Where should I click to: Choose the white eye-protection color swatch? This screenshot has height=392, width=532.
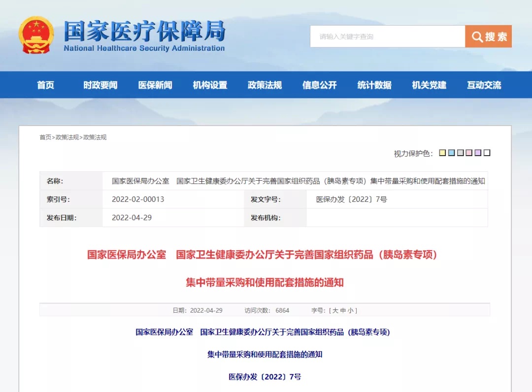click(x=487, y=153)
